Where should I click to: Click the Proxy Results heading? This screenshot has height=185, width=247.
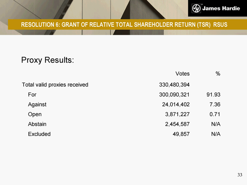[x=48, y=60]
